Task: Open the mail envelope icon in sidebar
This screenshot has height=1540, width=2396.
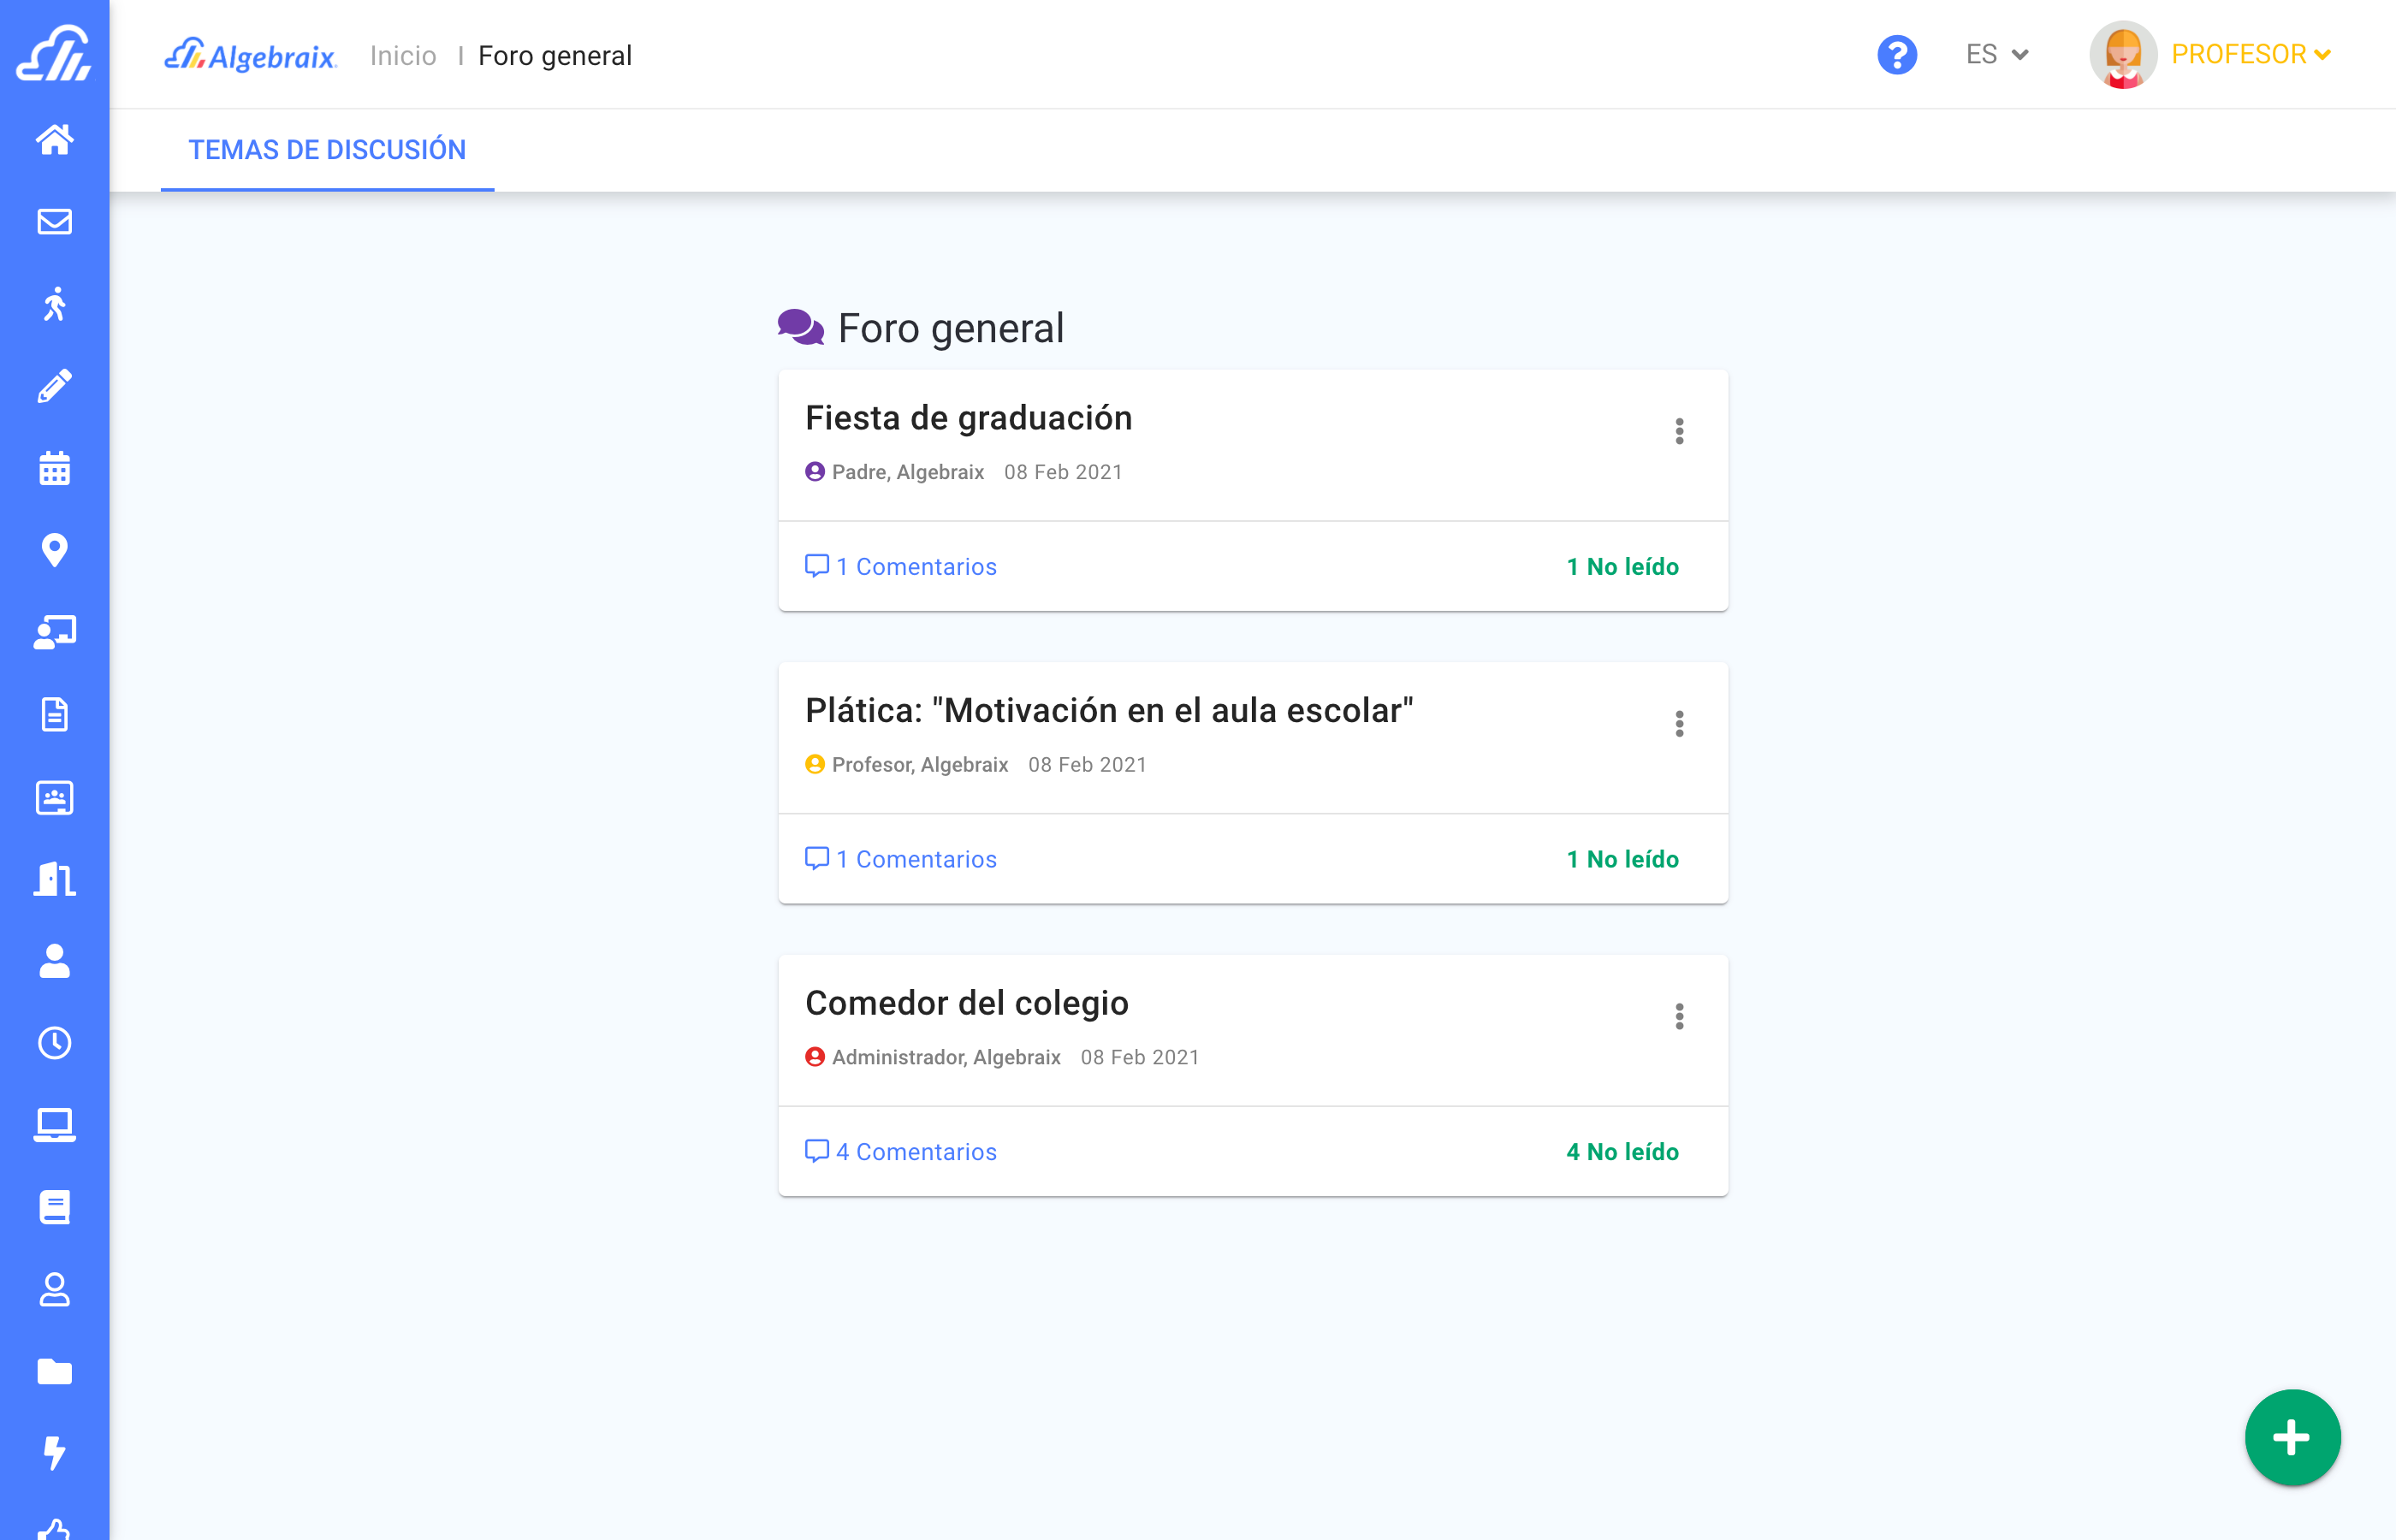Action: tap(54, 222)
